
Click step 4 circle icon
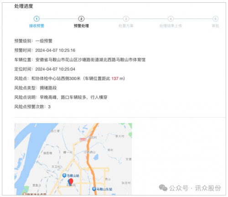click(x=171, y=19)
